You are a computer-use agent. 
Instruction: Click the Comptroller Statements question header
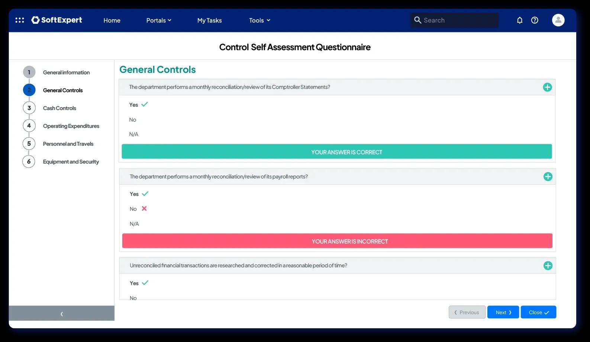[337, 87]
